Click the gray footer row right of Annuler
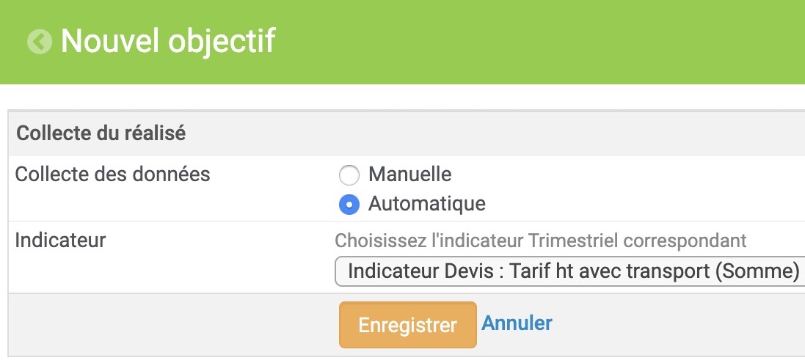The height and width of the screenshot is (363, 805). (x=677, y=325)
